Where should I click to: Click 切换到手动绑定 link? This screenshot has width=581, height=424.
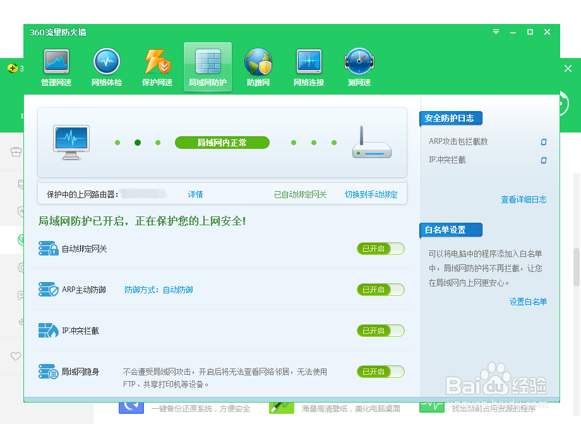pos(371,194)
